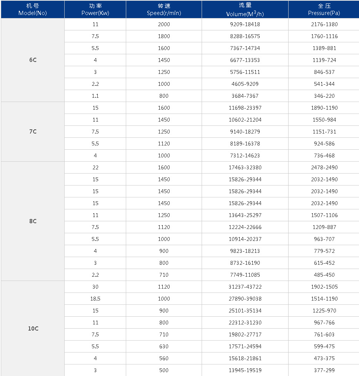
Task: Click the Speed(r/min) column header
Action: (x=164, y=9)
